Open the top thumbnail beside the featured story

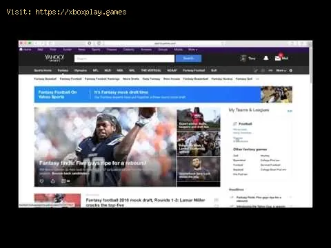tap(199, 119)
